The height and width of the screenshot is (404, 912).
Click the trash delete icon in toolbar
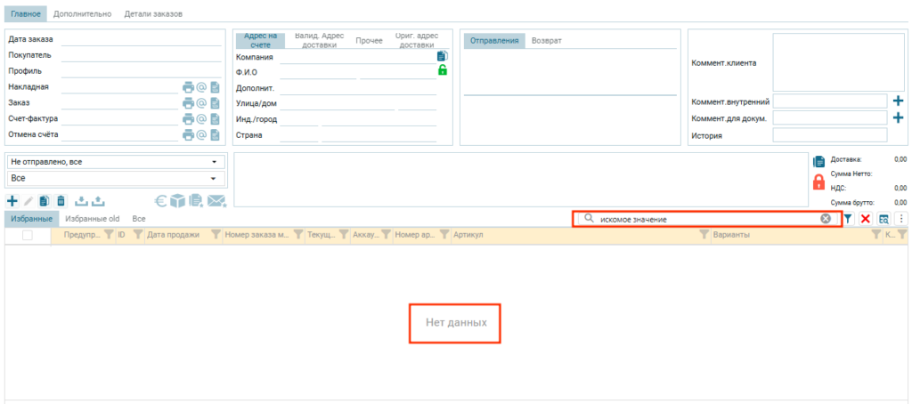click(61, 201)
